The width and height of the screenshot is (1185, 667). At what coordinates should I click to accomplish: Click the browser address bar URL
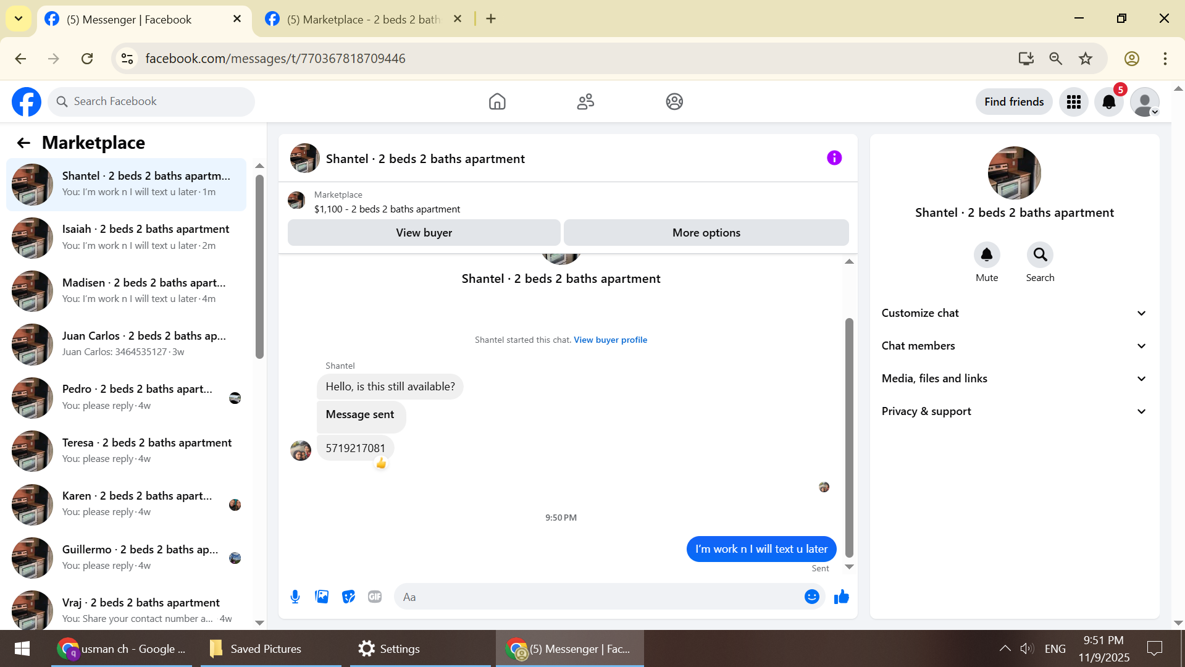tap(275, 59)
